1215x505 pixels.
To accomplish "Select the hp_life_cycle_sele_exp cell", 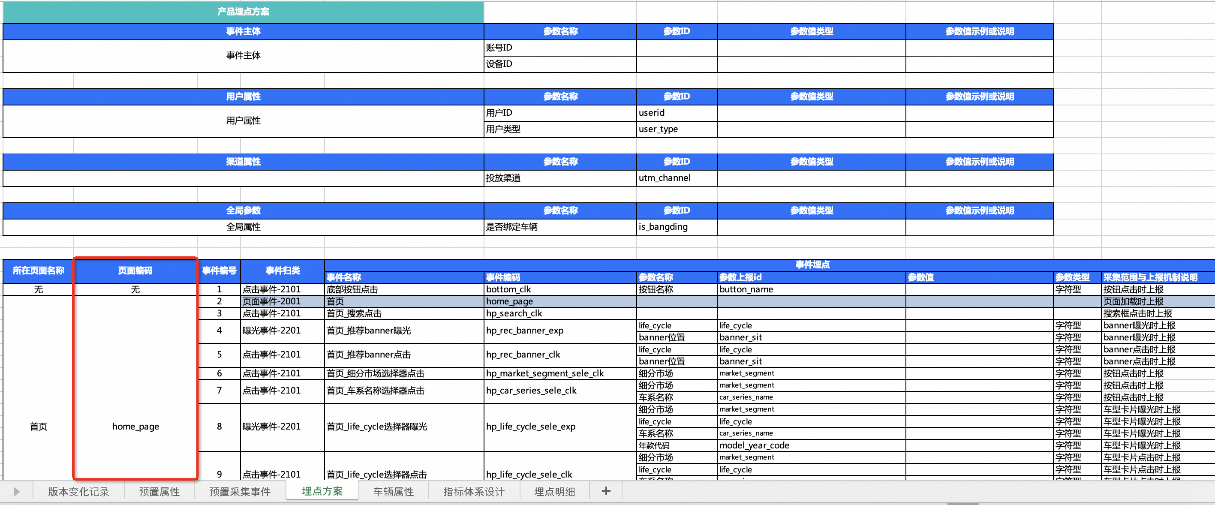I will point(560,427).
